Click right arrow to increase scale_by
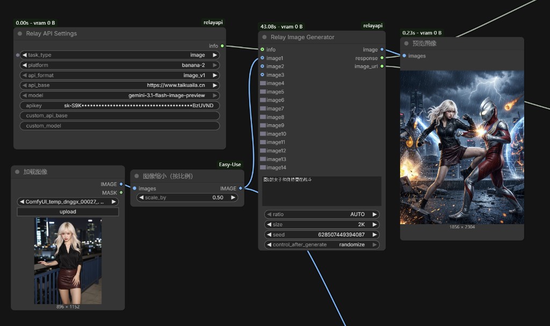 (x=234, y=197)
